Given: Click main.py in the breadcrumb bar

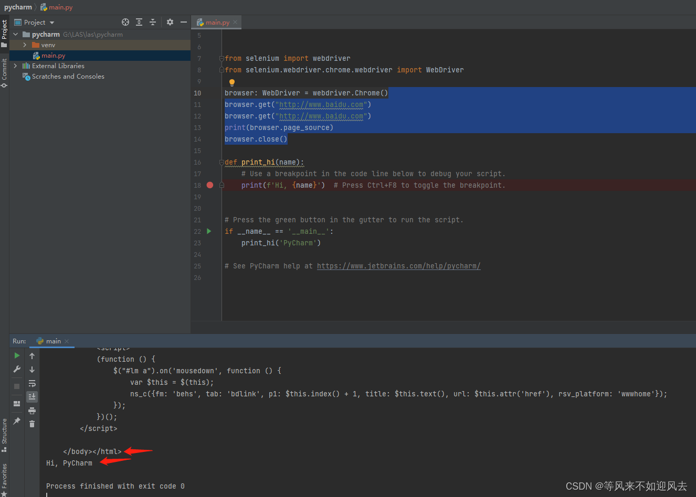Looking at the screenshot, I should 60,7.
